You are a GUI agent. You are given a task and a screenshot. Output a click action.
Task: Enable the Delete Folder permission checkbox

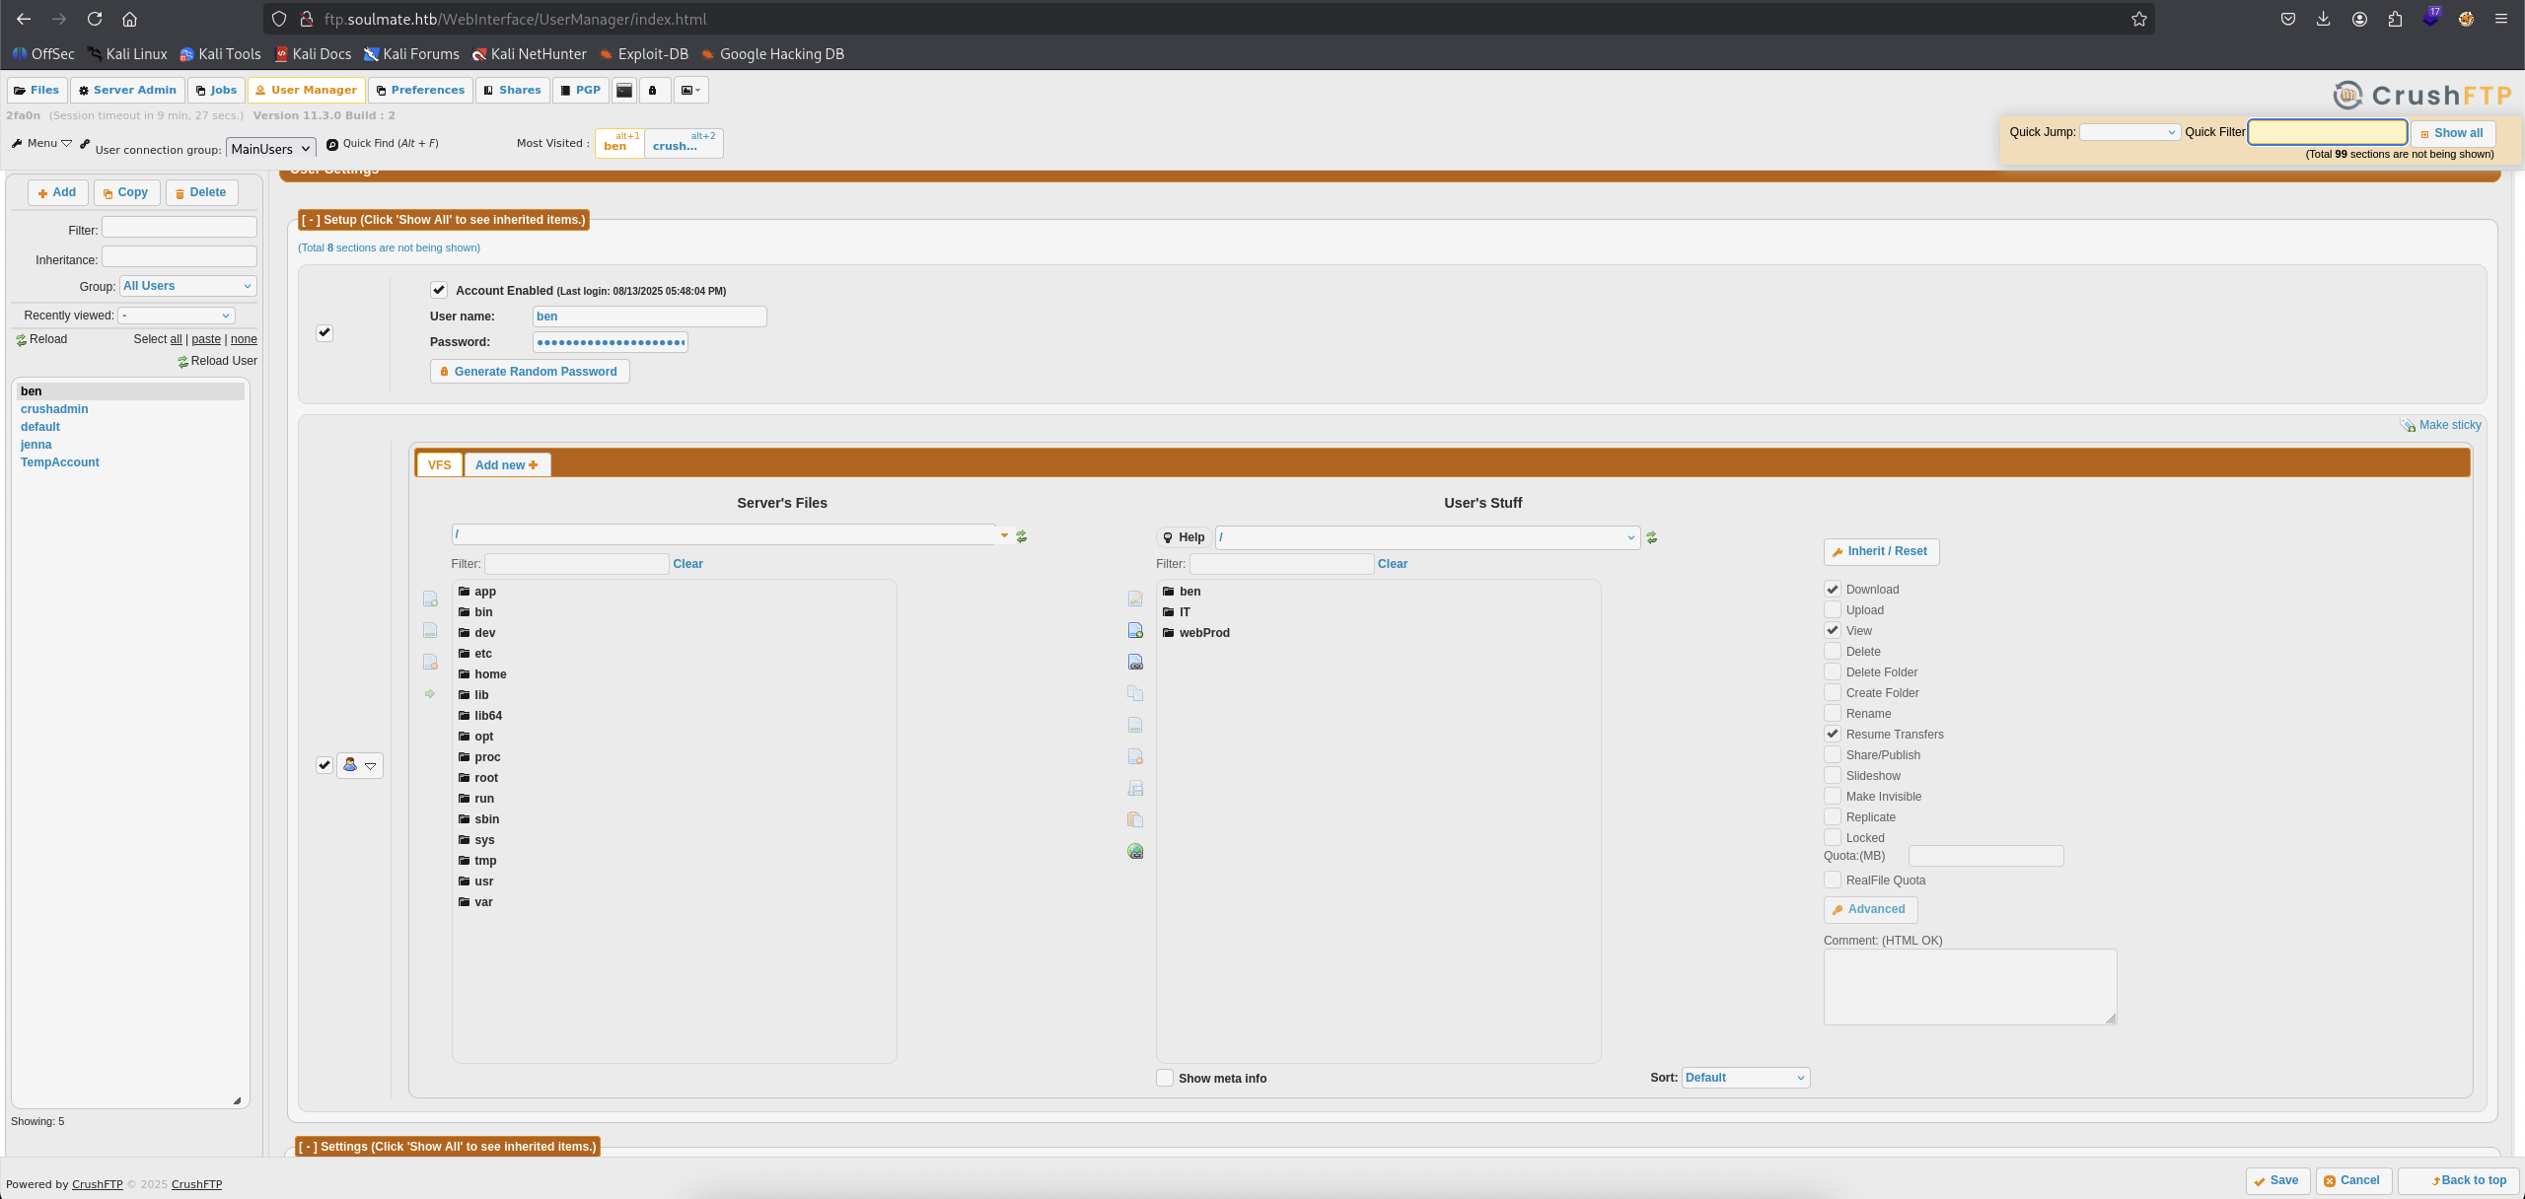[1833, 671]
